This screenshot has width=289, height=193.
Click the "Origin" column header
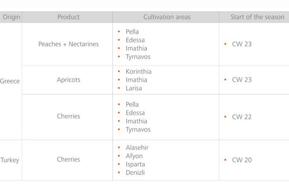tap(12, 17)
